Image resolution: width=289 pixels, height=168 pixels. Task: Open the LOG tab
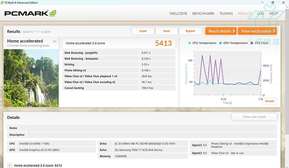point(260,14)
